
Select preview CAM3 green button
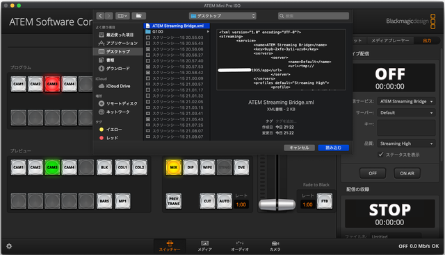click(x=52, y=168)
